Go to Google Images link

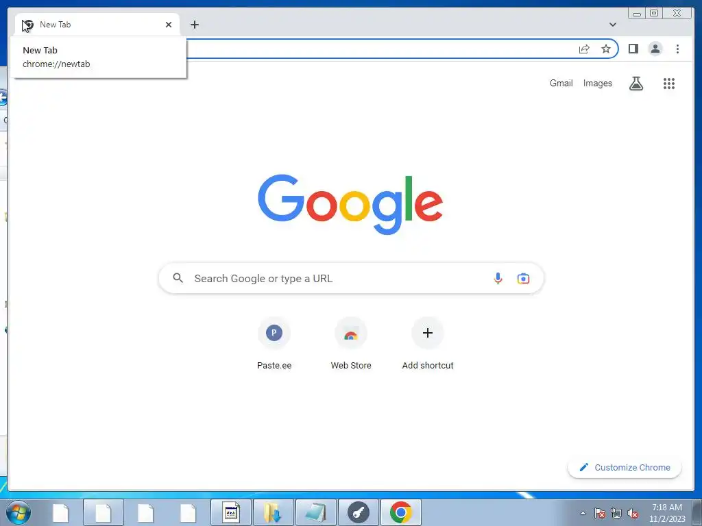[x=597, y=83]
